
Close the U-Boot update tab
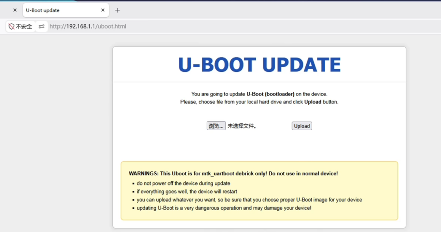[x=103, y=10]
